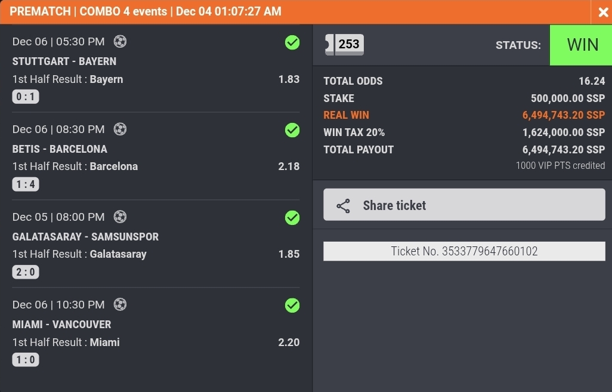Click the soccer ball icon beside Betis match time
612x392 pixels.
coord(120,129)
